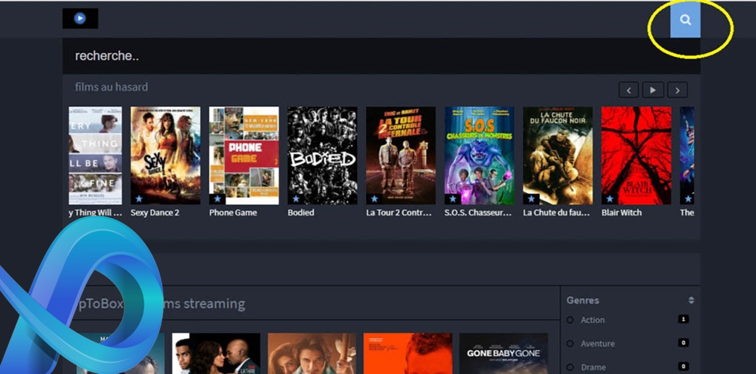Click the 'La Chute du fau…' title

point(556,213)
